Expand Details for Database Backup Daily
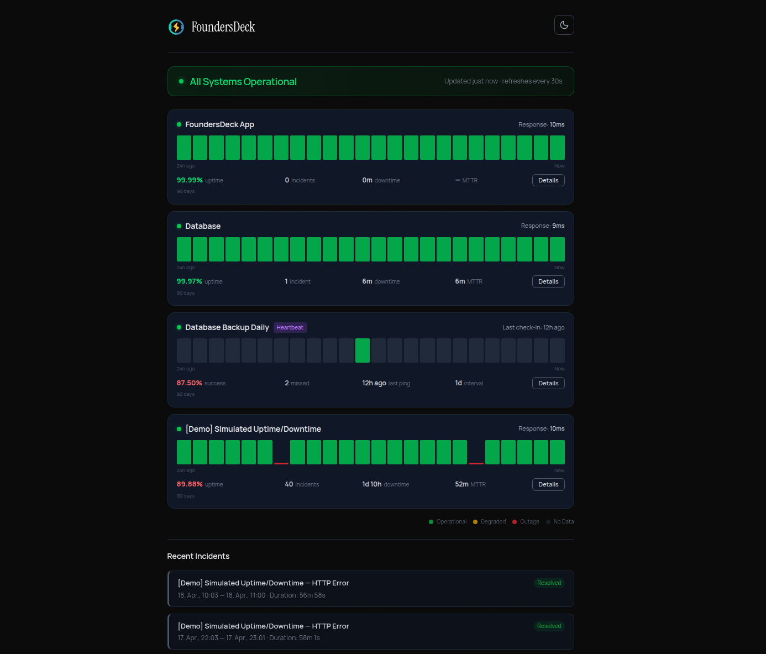This screenshot has height=654, width=766. (x=548, y=383)
